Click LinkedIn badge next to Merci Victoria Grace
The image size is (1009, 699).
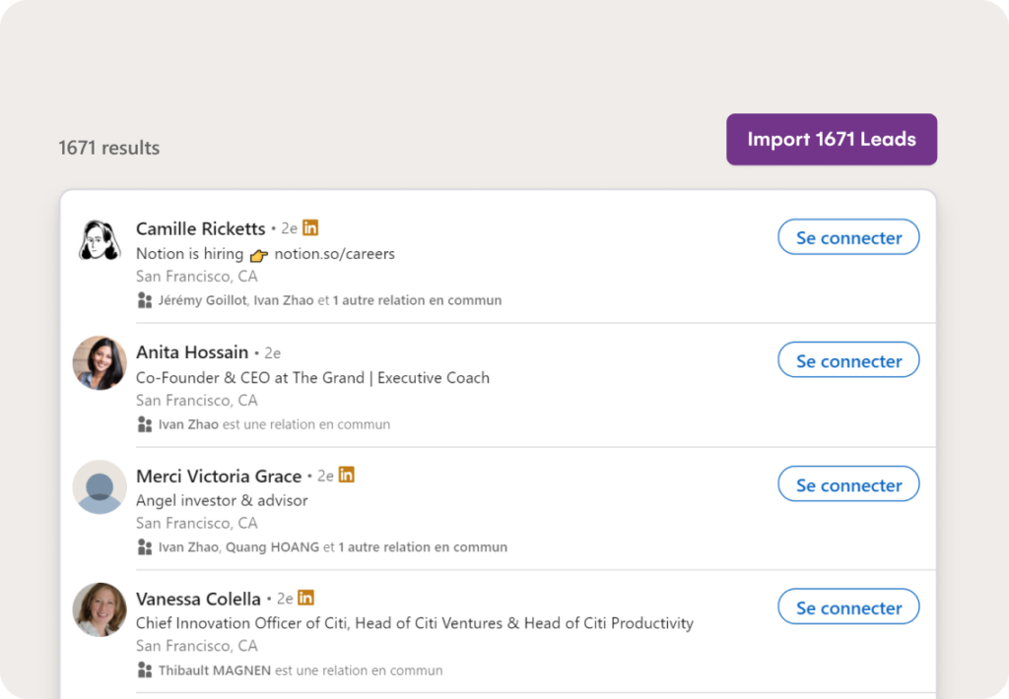[x=346, y=475]
